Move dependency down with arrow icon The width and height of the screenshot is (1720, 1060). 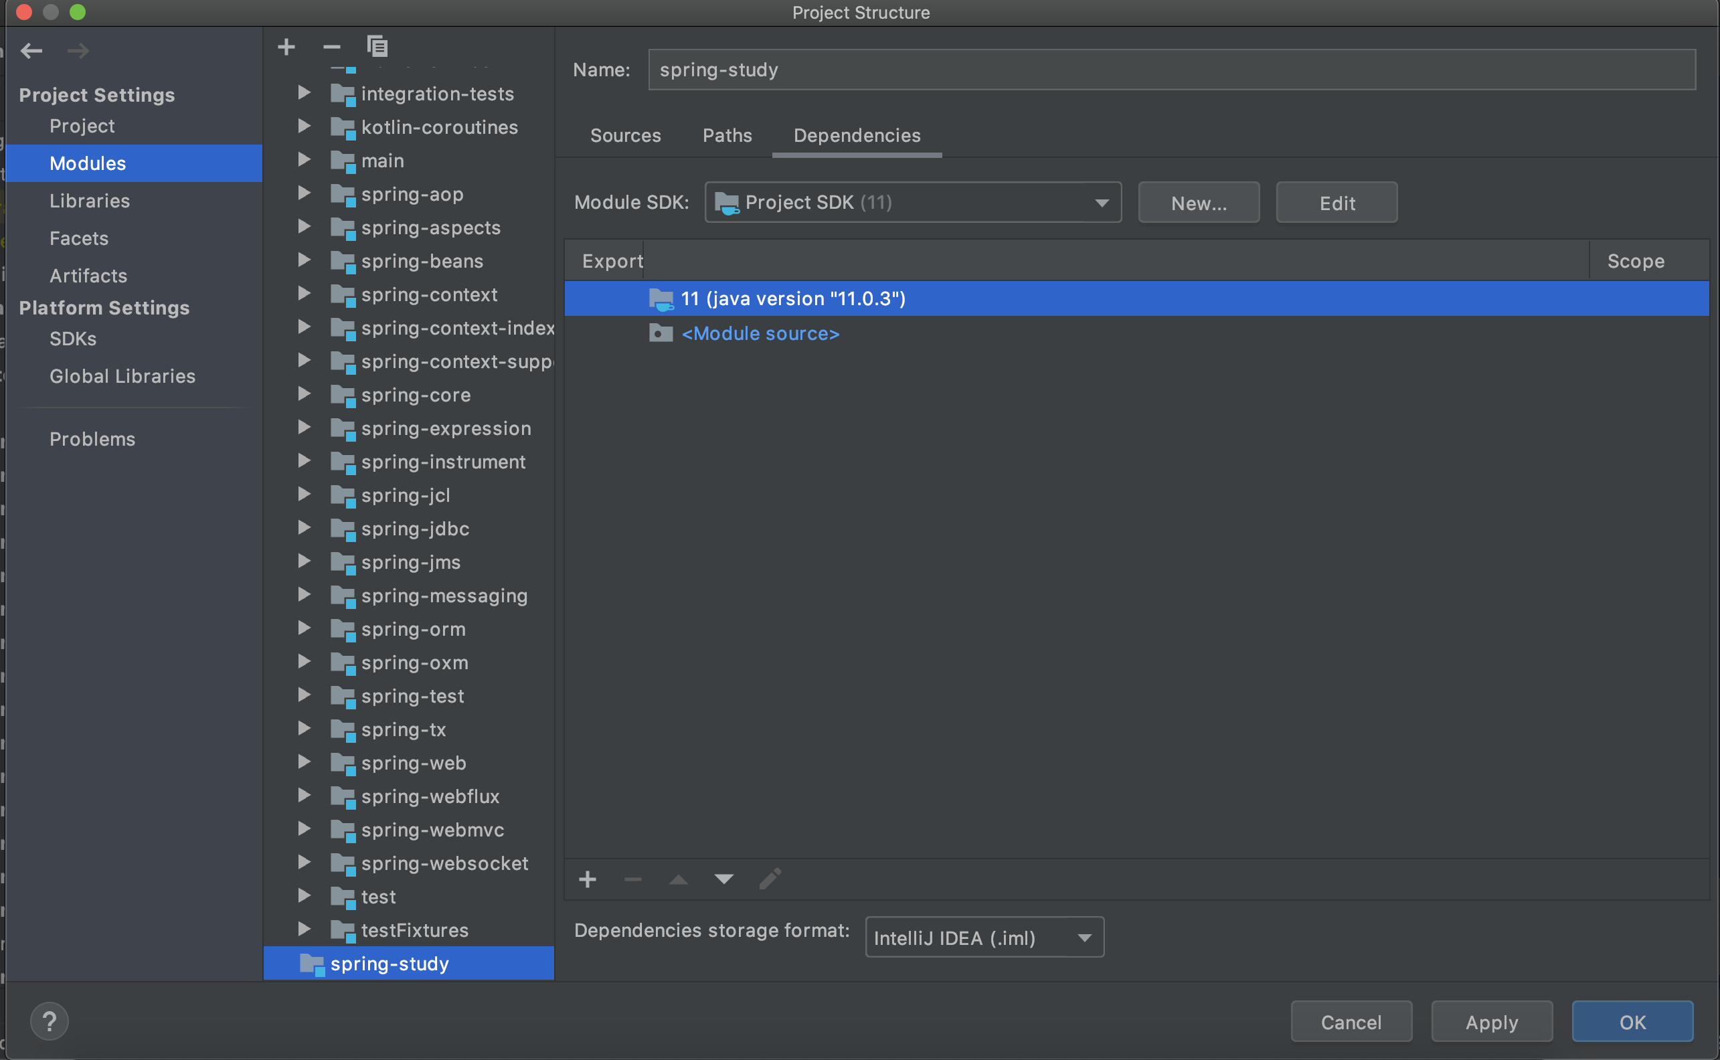(723, 879)
